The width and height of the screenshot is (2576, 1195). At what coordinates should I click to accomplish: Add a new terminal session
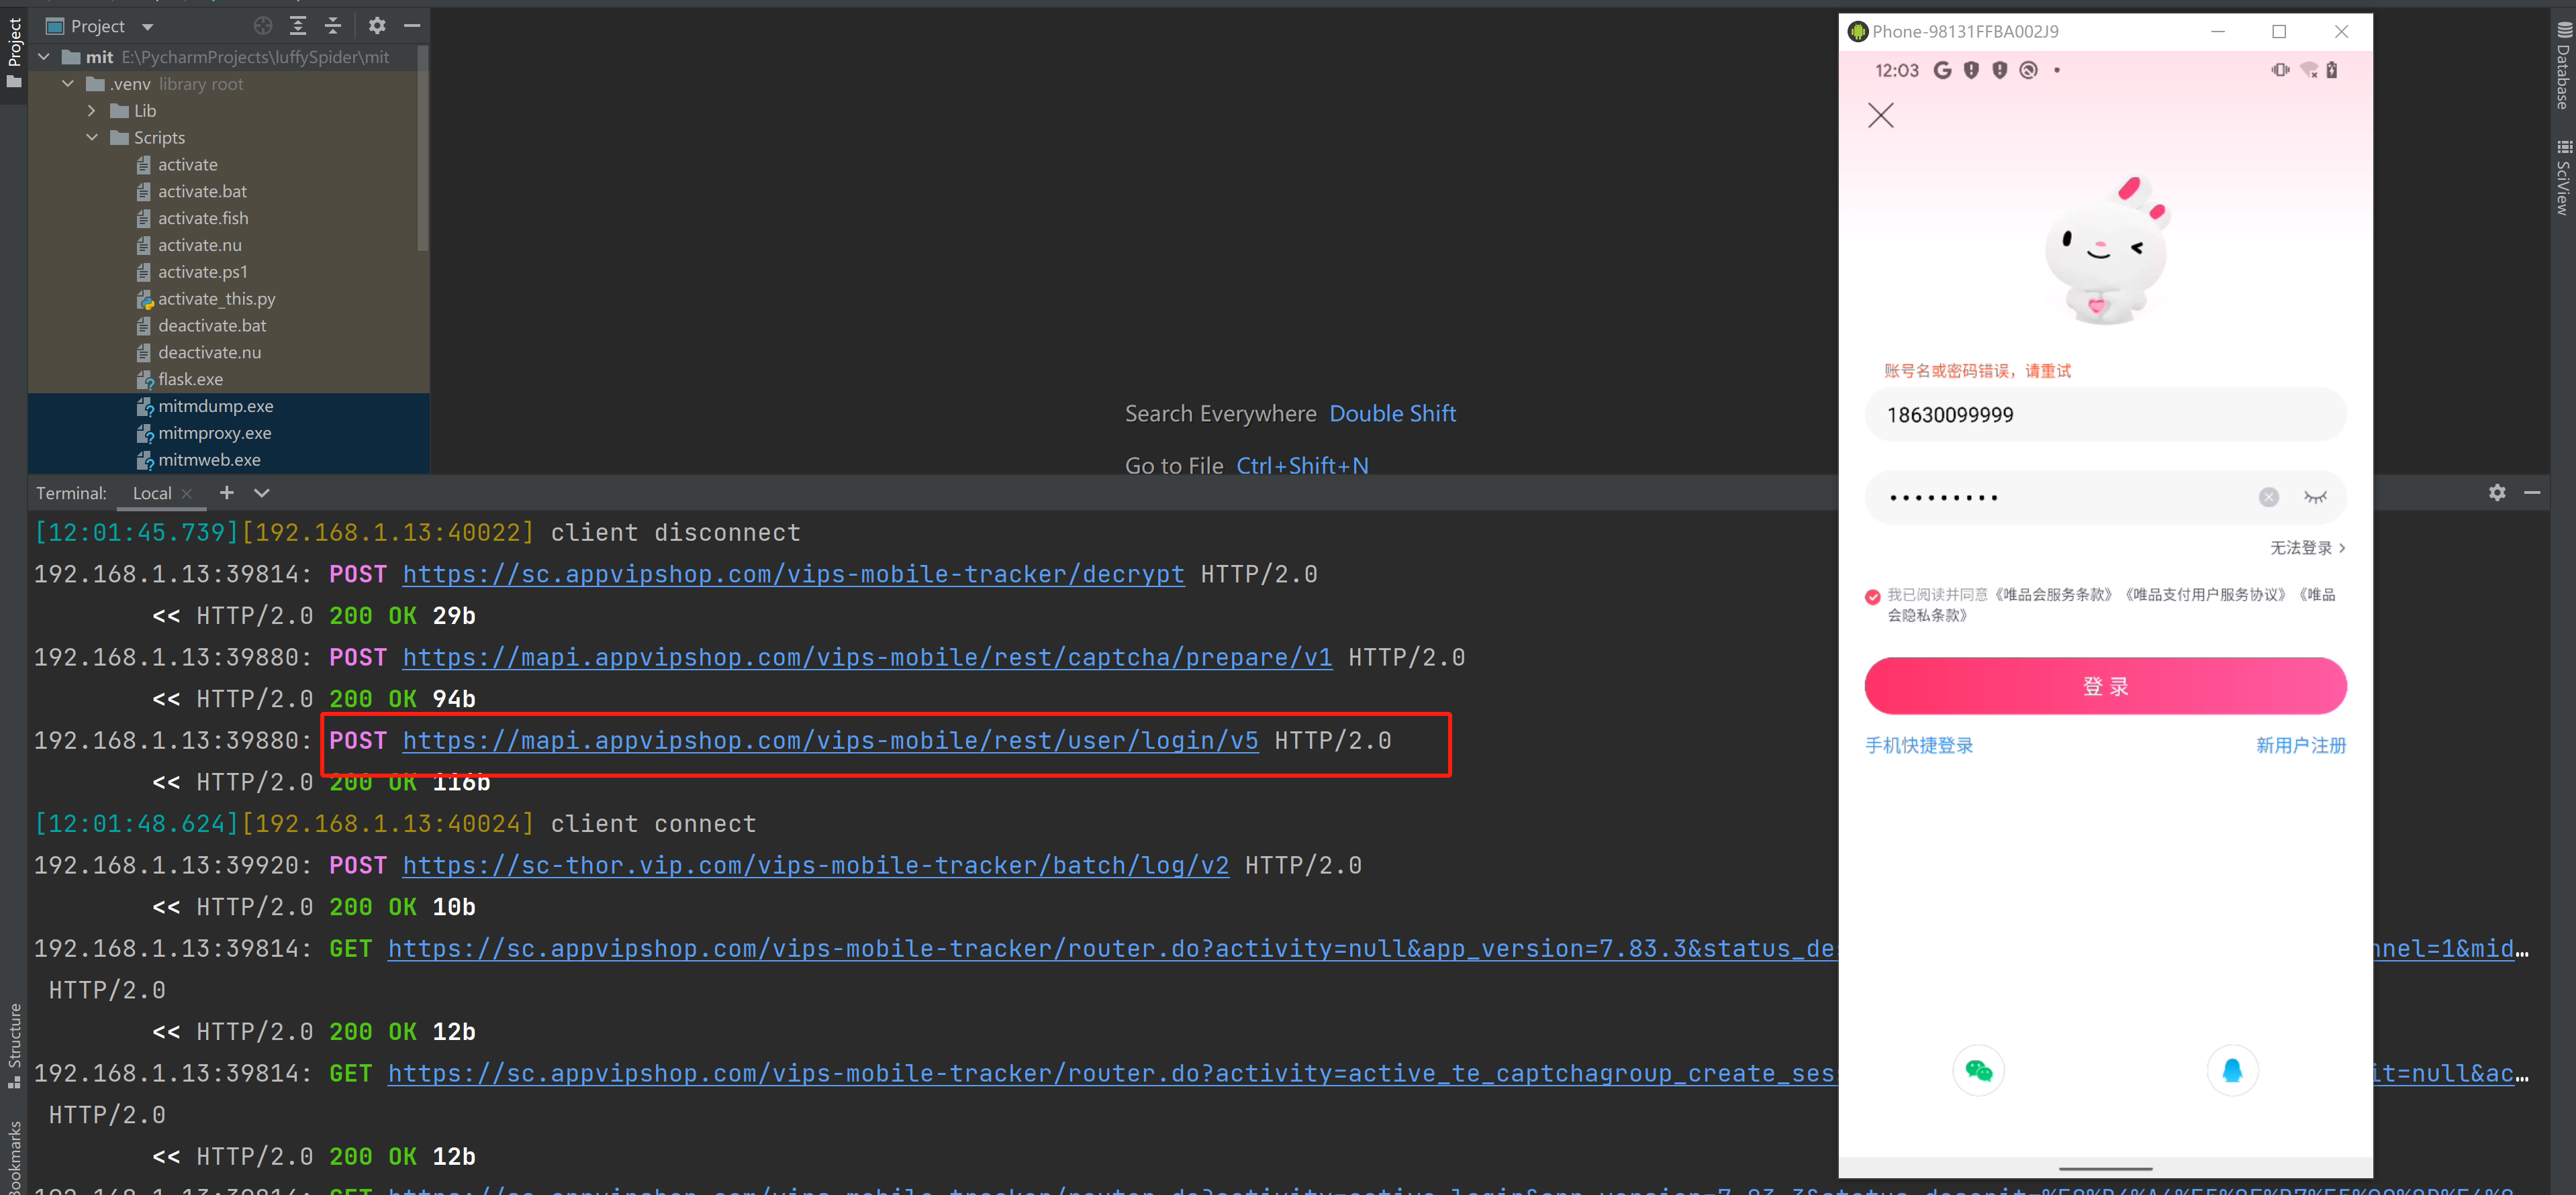(x=227, y=492)
